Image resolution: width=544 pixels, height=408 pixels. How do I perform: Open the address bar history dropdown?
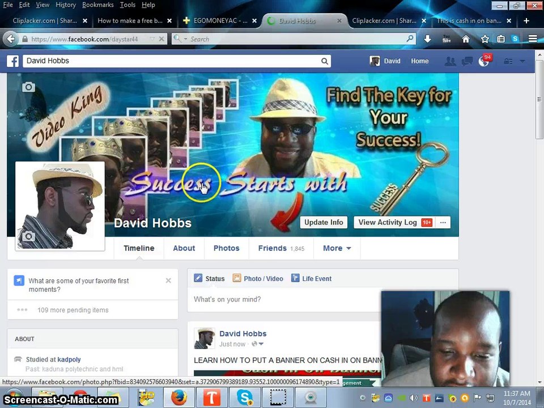click(152, 39)
